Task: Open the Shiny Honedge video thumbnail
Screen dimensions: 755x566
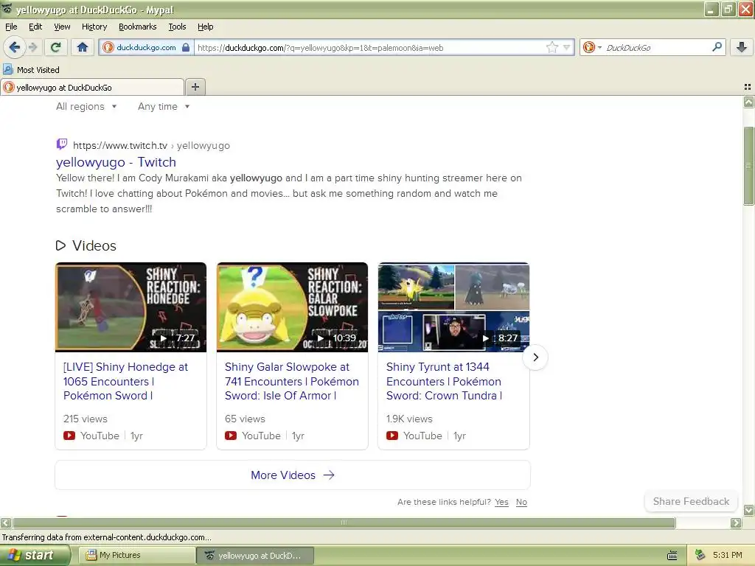Action: pos(131,307)
